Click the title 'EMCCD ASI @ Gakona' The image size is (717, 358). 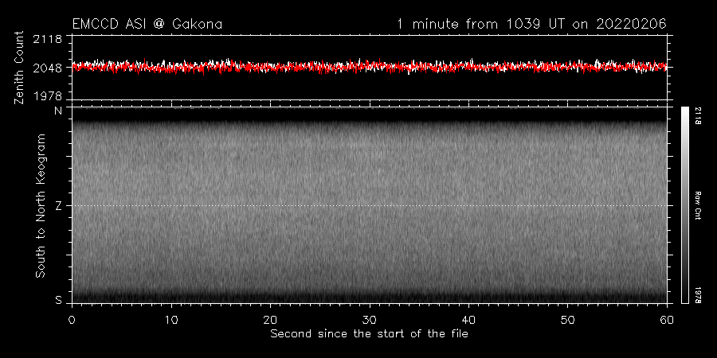click(x=147, y=24)
